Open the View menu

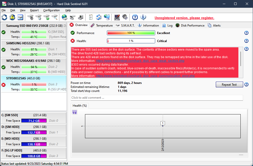23,10
